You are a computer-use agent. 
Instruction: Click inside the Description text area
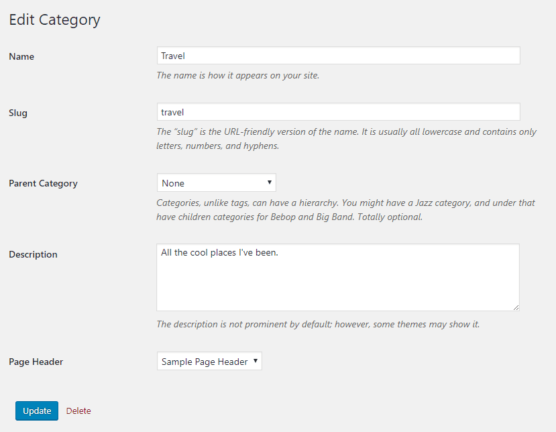[x=338, y=277]
